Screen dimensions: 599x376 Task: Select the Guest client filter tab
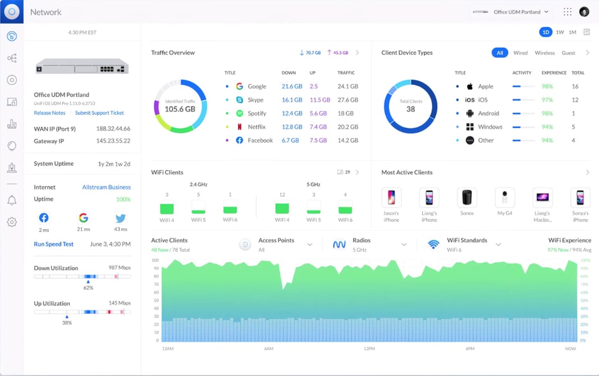click(x=569, y=53)
